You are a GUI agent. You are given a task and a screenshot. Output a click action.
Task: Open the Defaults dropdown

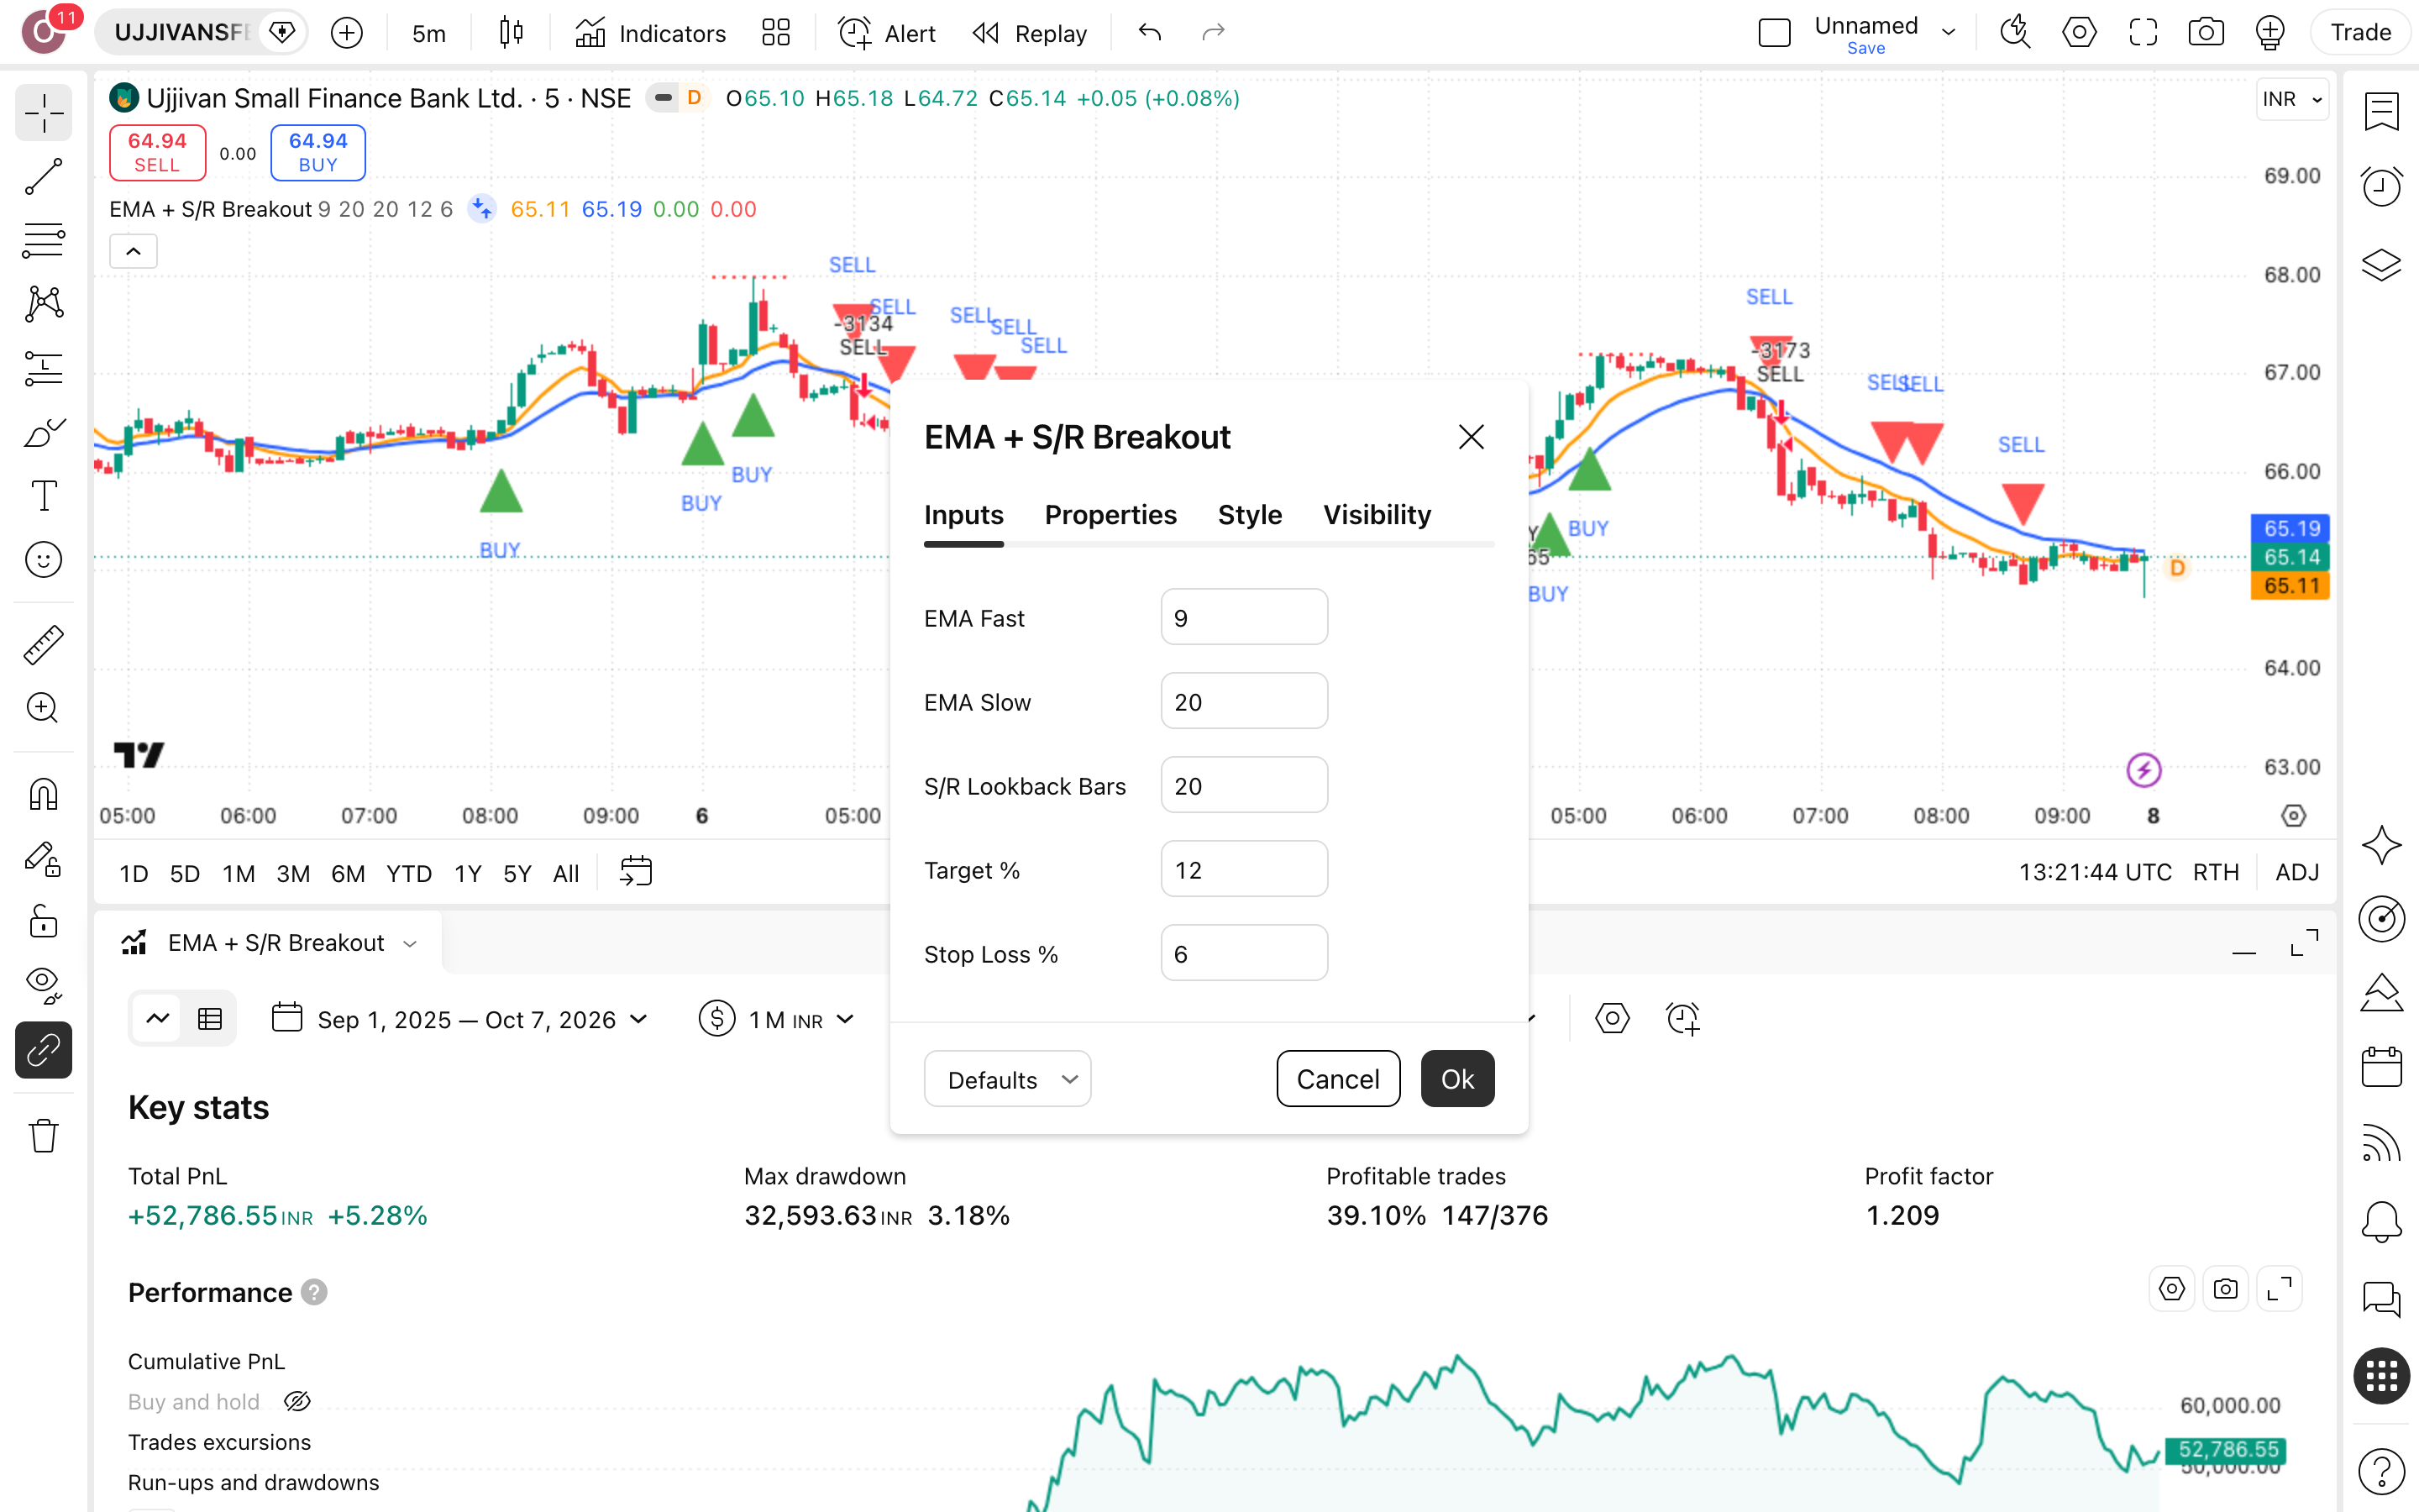[x=1006, y=1079]
